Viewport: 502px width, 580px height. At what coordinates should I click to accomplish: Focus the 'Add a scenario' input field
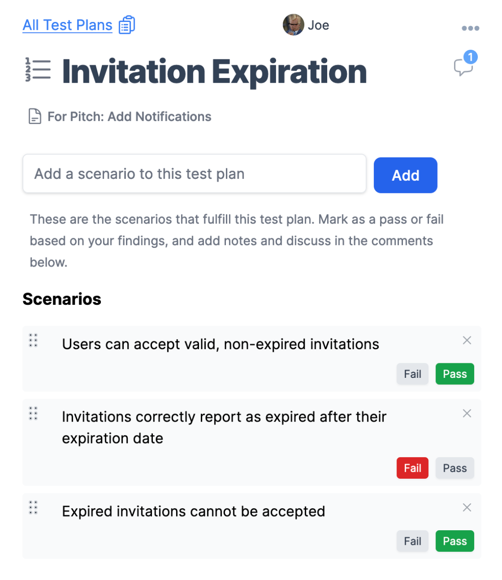194,173
